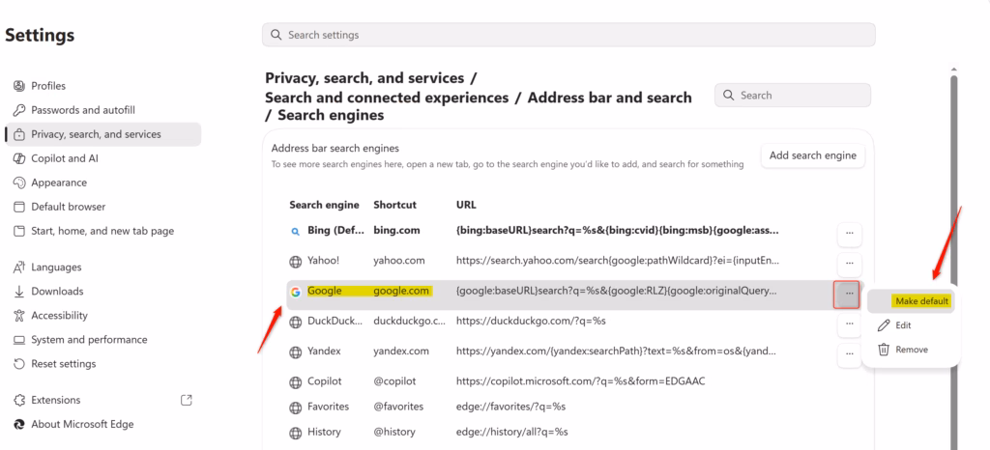Open System and performance settings
The width and height of the screenshot is (990, 450).
[x=89, y=340]
